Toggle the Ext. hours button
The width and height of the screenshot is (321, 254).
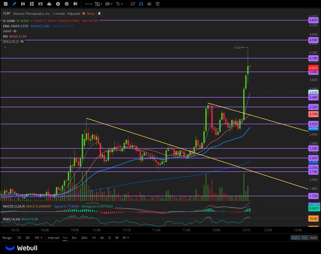pos(305,237)
